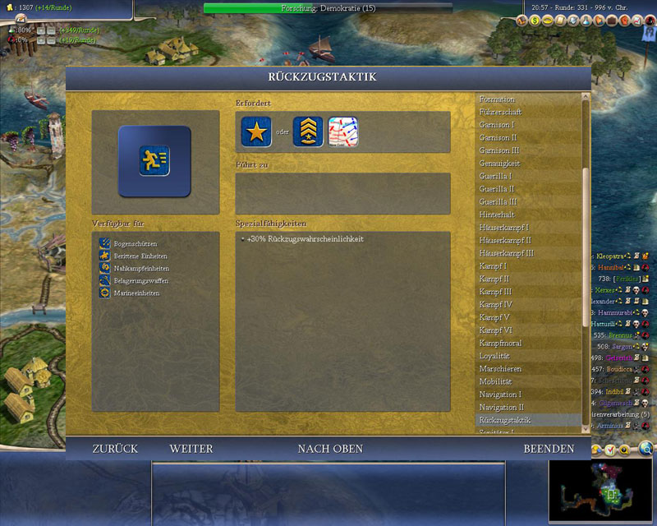Go forward with the WEITER button

click(x=191, y=449)
